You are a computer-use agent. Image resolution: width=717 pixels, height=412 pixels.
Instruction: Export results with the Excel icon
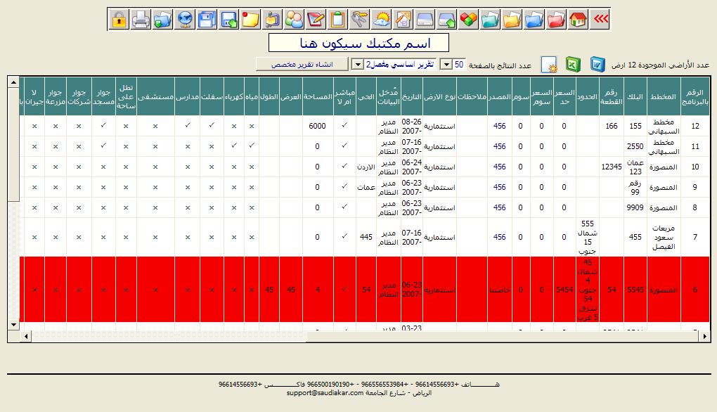573,65
